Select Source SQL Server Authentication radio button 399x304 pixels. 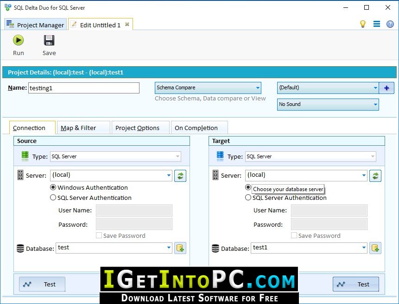click(x=53, y=198)
